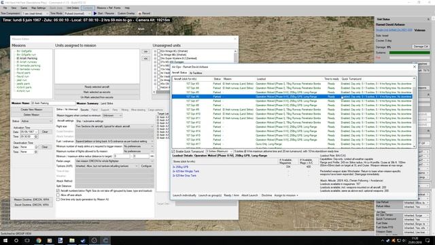Click Un-Mark selected from escorts button
The width and height of the screenshot is (435, 245).
97,97
